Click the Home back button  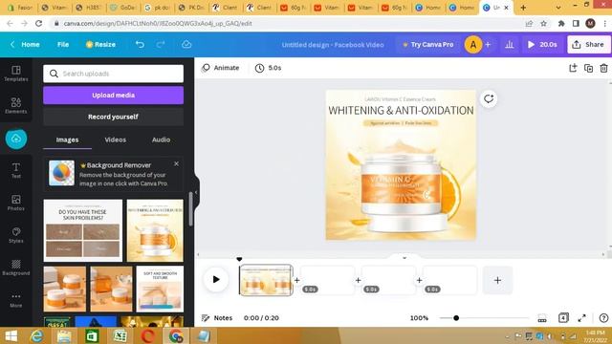(25, 45)
